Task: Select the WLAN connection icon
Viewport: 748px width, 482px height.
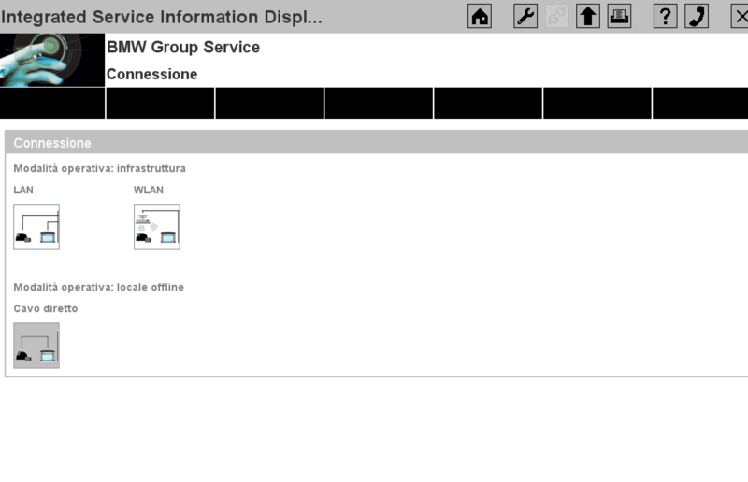Action: tap(156, 227)
